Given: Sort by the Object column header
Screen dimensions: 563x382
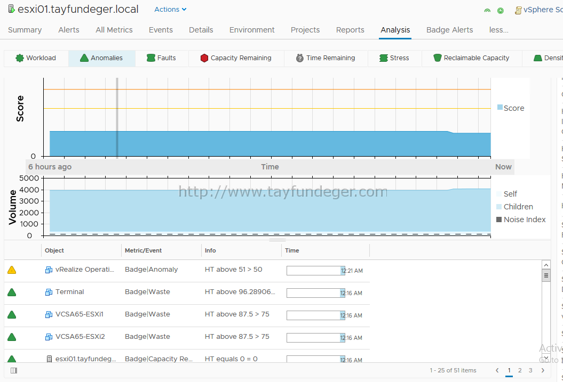Looking at the screenshot, I should pyautogui.click(x=54, y=250).
